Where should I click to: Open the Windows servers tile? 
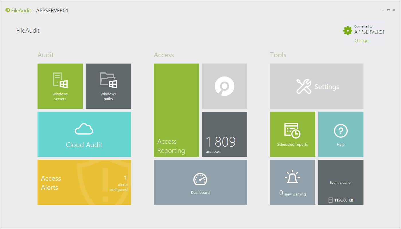coord(60,86)
